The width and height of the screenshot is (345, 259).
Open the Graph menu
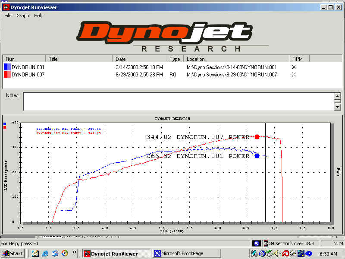(x=23, y=16)
